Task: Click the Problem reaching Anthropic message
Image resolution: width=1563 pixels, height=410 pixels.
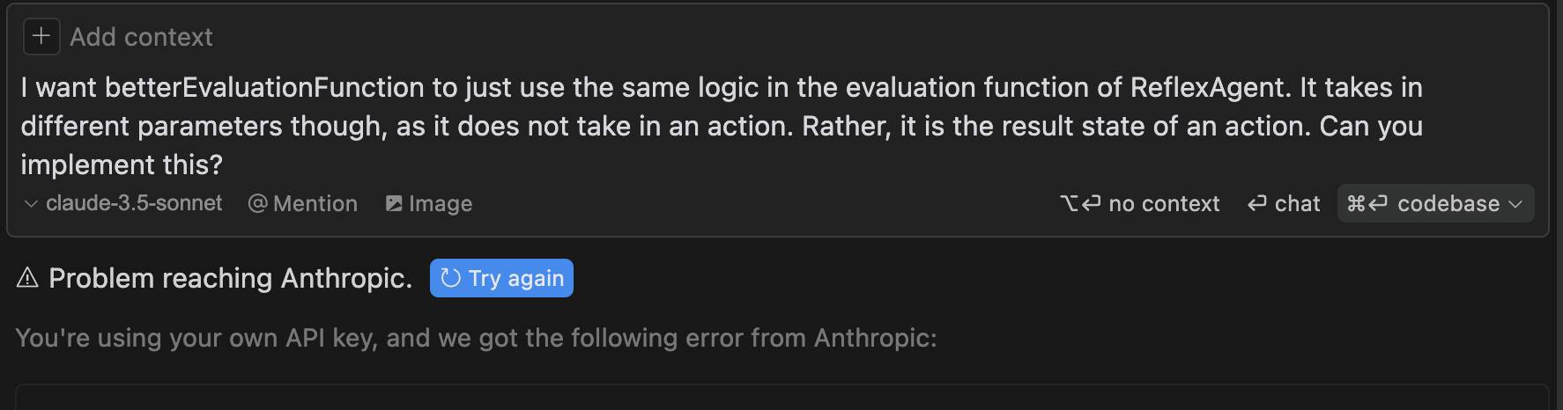Action: [230, 278]
